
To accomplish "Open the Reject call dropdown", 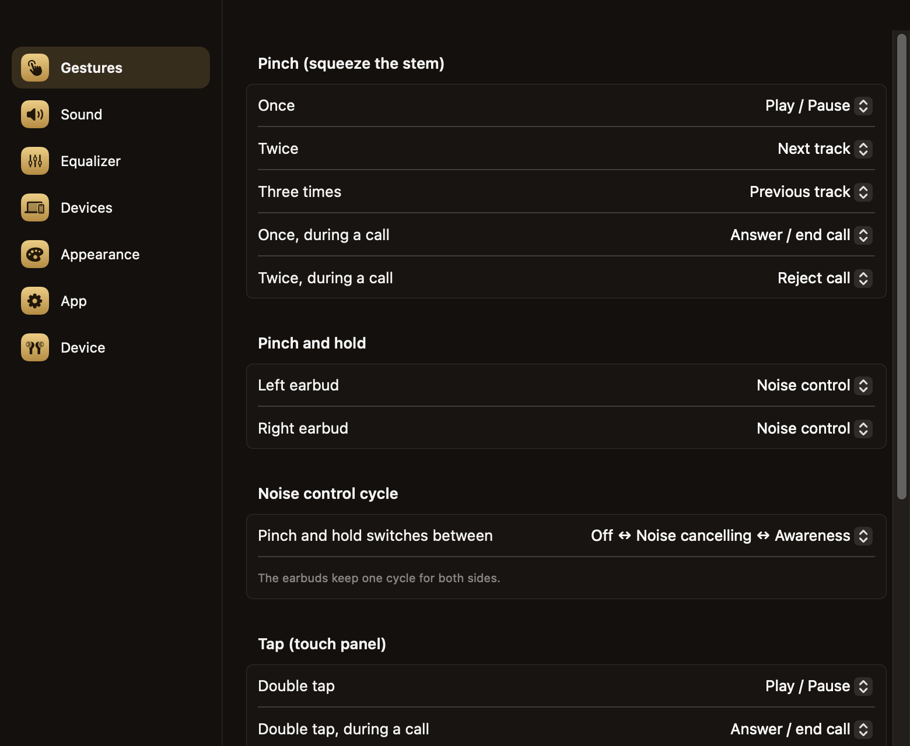I will (825, 278).
